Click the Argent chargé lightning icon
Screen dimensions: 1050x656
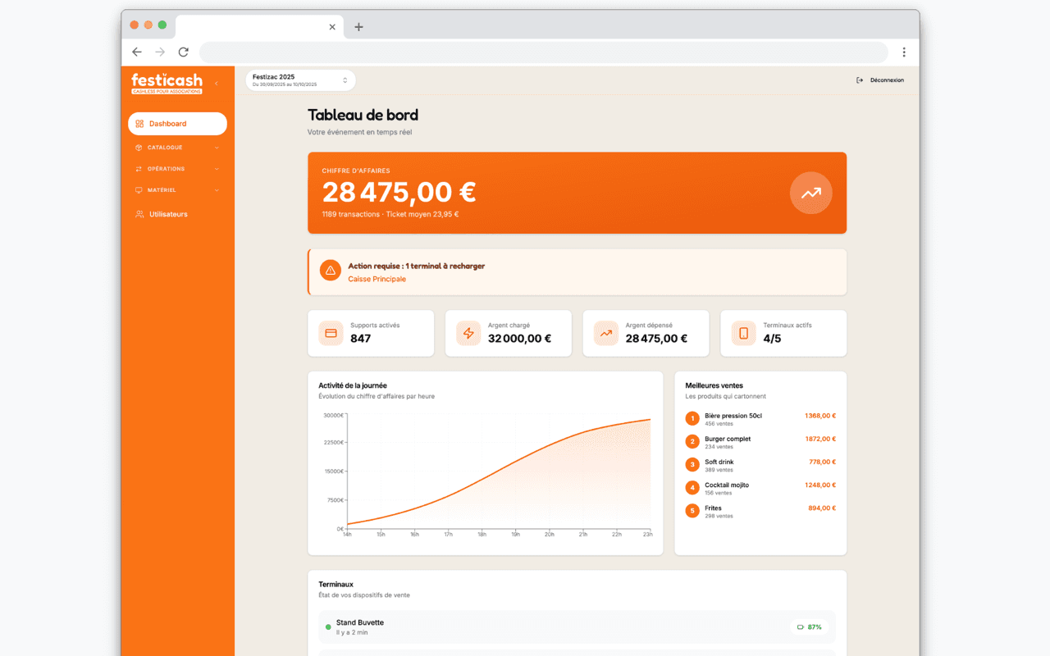(x=468, y=333)
